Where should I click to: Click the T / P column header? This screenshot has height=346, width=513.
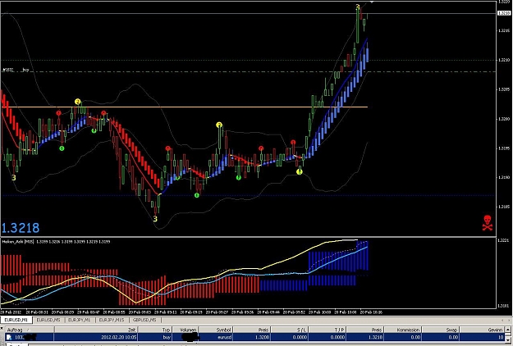(x=327, y=330)
